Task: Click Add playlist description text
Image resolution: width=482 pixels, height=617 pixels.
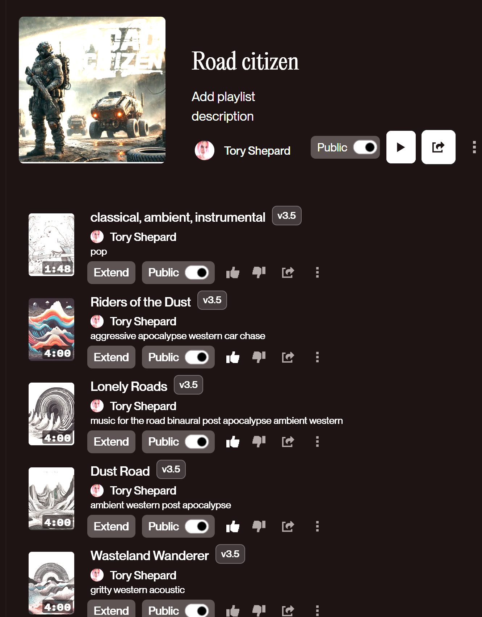Action: click(223, 107)
